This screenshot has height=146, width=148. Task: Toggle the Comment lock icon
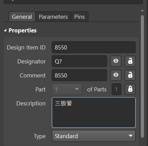pyautogui.click(x=130, y=75)
